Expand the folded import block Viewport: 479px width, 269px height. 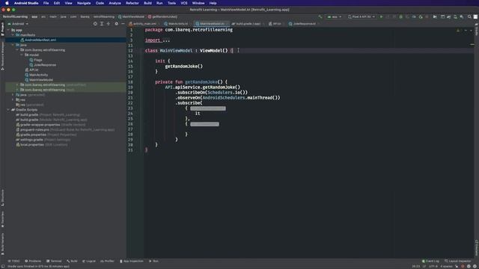pyautogui.click(x=166, y=40)
